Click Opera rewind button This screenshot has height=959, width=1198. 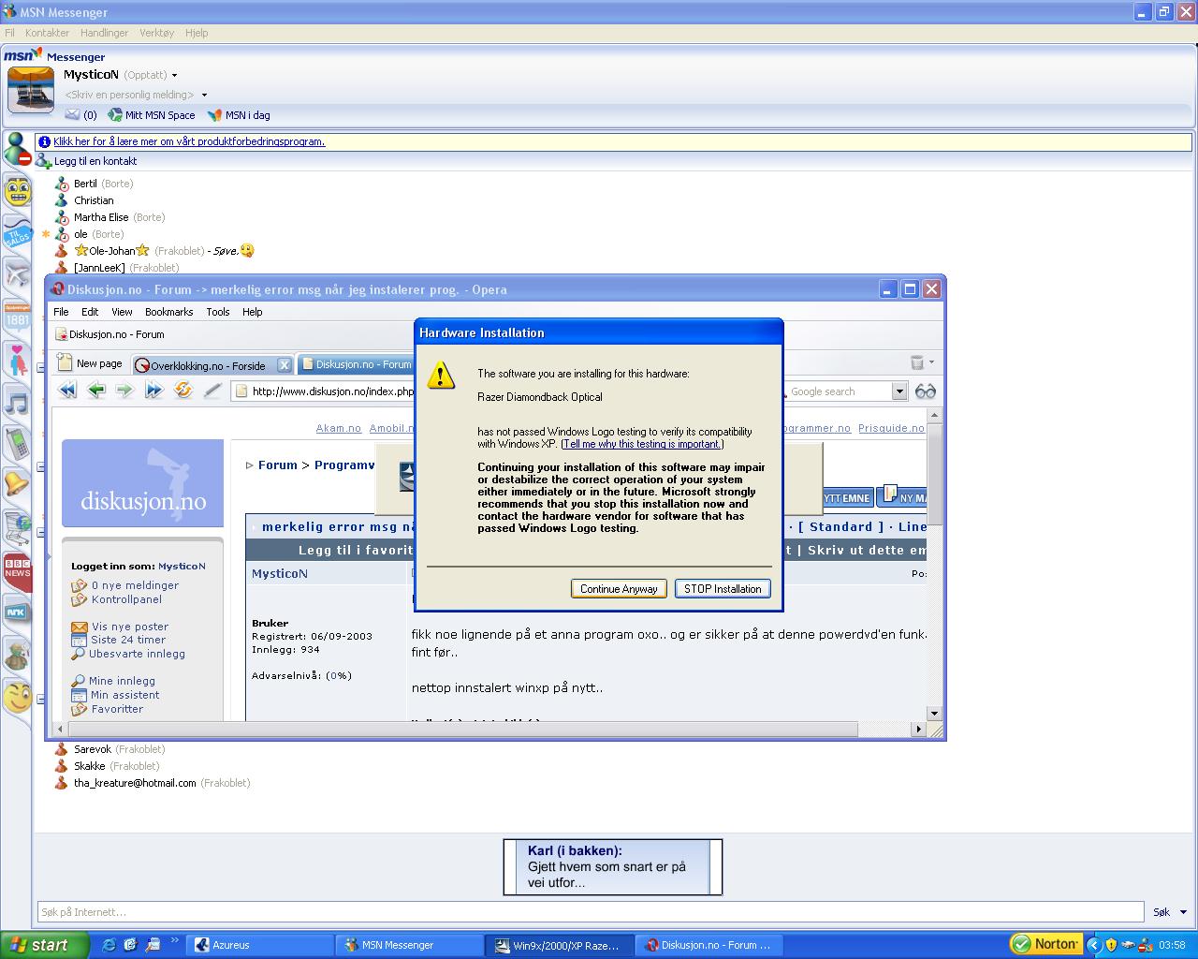pyautogui.click(x=67, y=391)
